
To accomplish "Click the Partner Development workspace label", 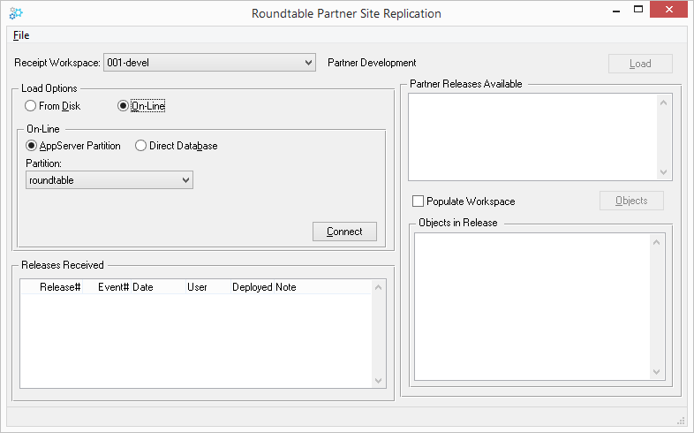I will tap(372, 63).
